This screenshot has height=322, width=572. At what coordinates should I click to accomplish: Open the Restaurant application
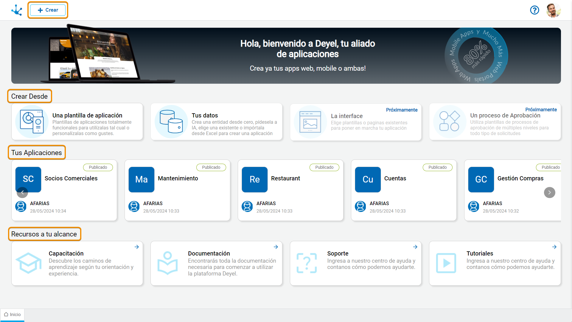tap(285, 178)
